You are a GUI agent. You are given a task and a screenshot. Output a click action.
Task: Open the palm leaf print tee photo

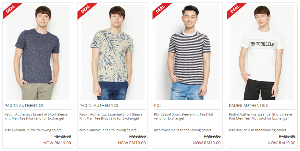click(x=113, y=52)
